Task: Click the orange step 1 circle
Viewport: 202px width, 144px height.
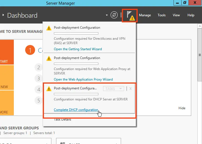Action: coord(30,50)
